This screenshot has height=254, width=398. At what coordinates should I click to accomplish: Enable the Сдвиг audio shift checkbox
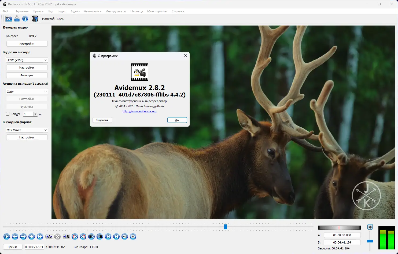8,114
